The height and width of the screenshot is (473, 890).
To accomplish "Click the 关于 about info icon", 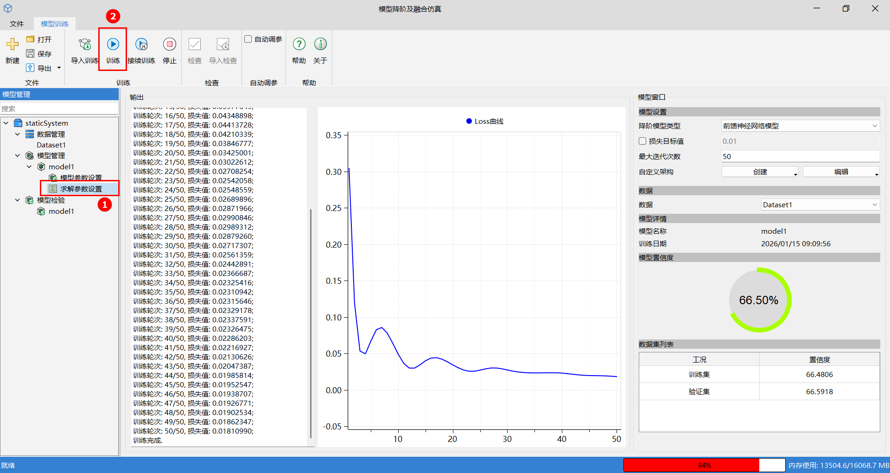I will pyautogui.click(x=320, y=45).
